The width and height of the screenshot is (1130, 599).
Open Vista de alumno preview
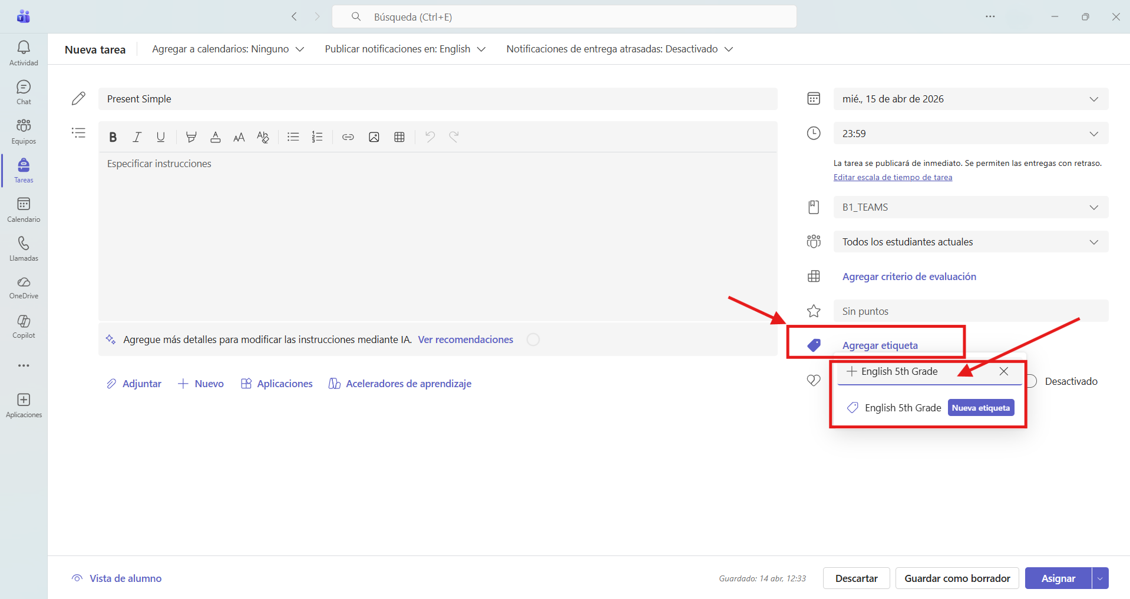(x=117, y=578)
